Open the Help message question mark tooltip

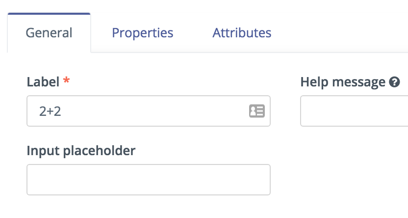(394, 82)
